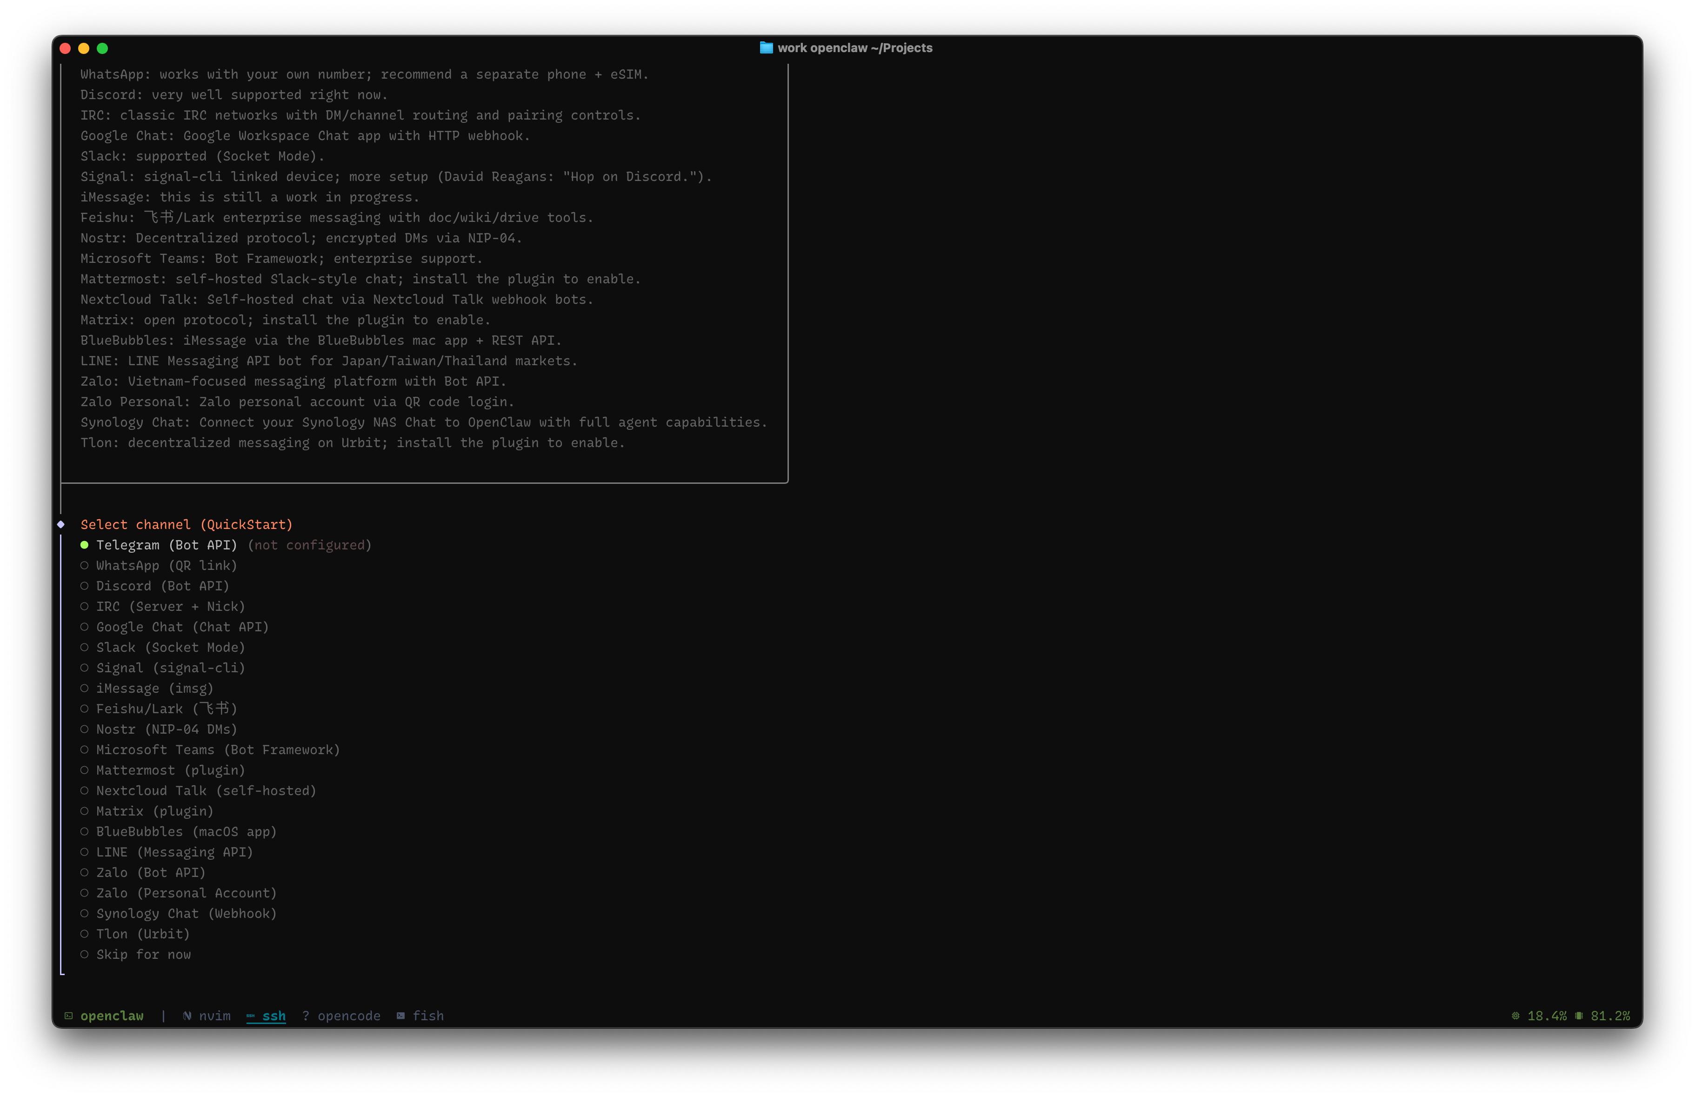The height and width of the screenshot is (1097, 1695).
Task: Click the fish shell terminal icon
Action: [401, 1016]
